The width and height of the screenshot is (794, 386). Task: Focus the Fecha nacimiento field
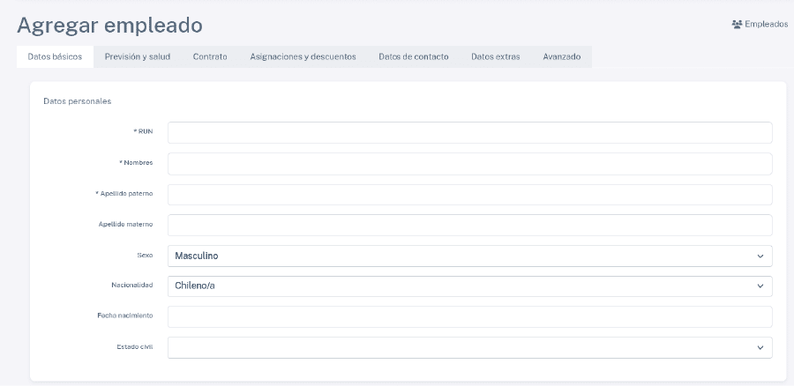(469, 316)
